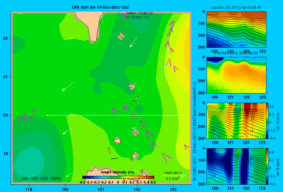Viewport: 283px width, 192px height.
Task: Open the eastward velocity section plot
Action: [236, 166]
